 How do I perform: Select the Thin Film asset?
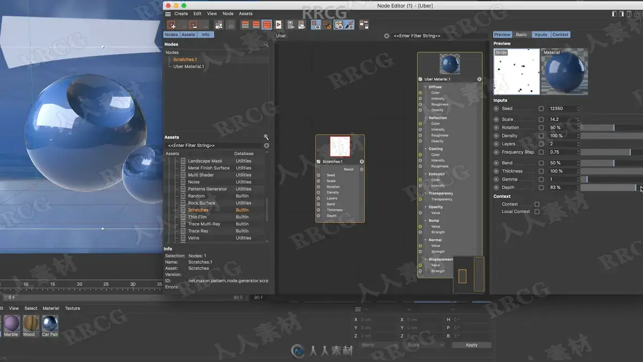197,217
